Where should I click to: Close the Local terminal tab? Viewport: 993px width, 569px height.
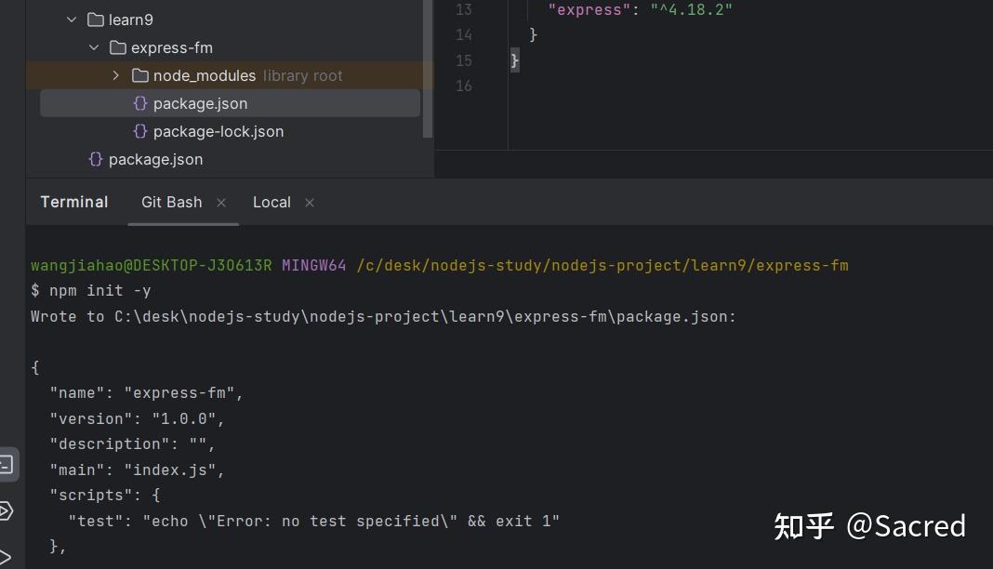click(x=310, y=203)
